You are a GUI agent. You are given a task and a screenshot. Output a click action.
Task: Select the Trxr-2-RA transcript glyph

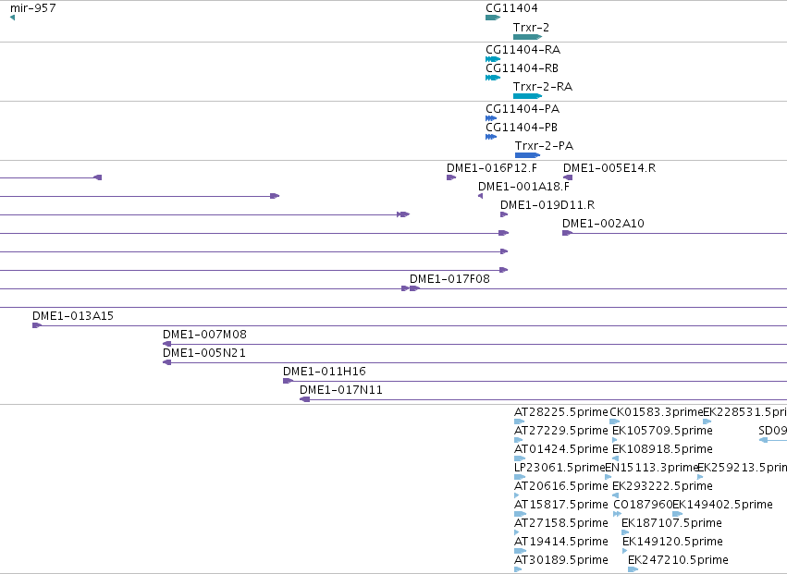click(527, 96)
